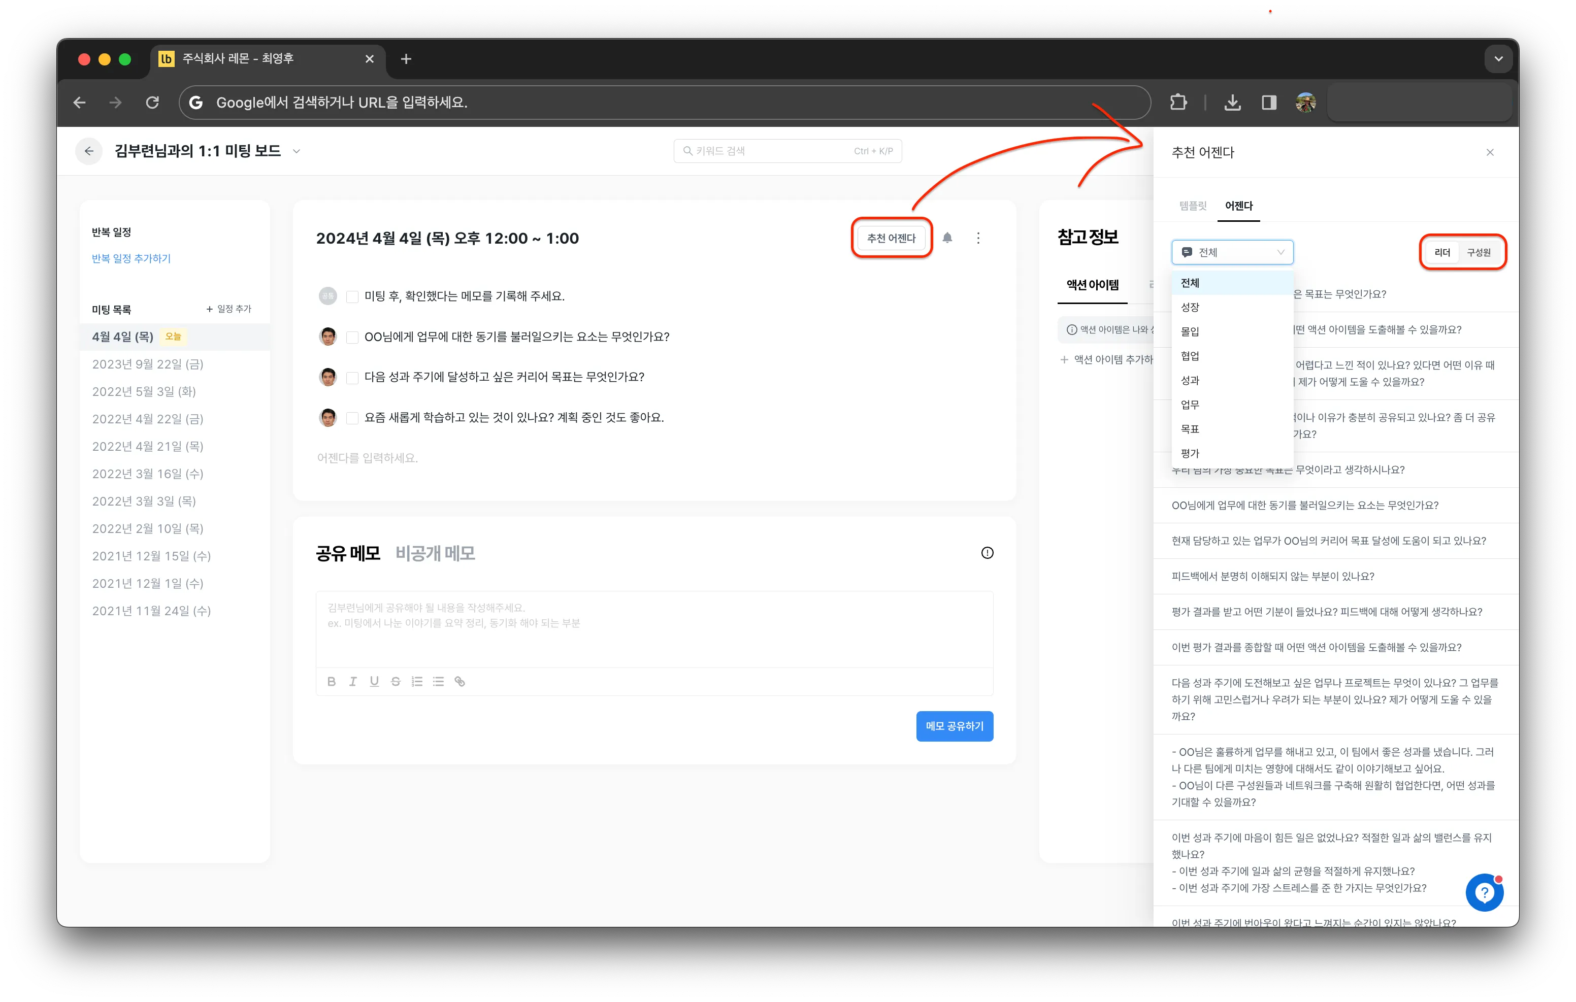This screenshot has width=1576, height=1002.
Task: Add the 현재 담당하고 있는 업무가 agenda suggestion
Action: [x=1336, y=541]
